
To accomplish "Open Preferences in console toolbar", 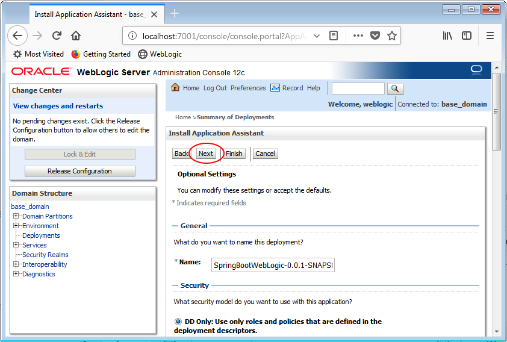I will pyautogui.click(x=248, y=88).
